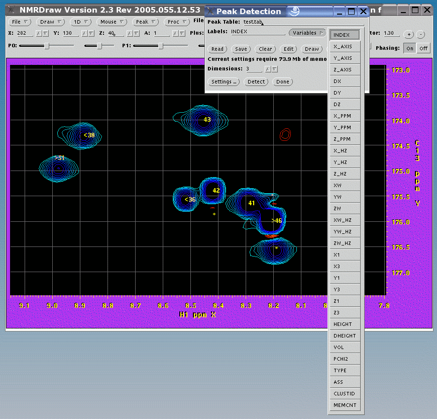Click the Labels input field
The image size is (437, 419).
point(258,32)
